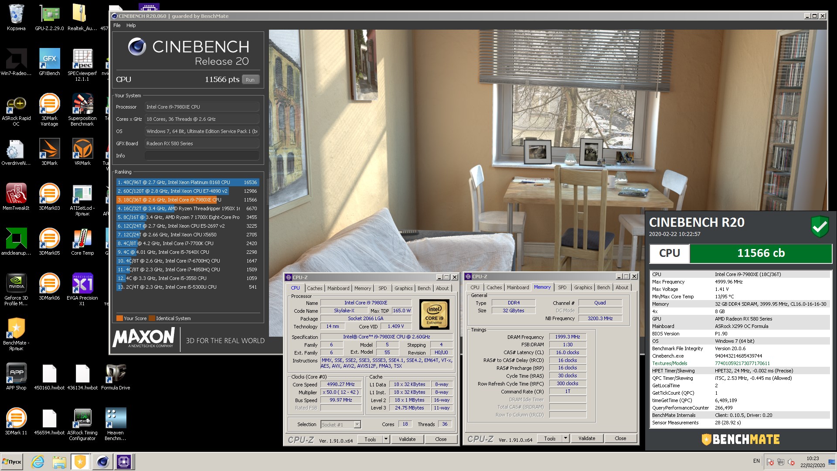The height and width of the screenshot is (471, 837).
Task: Open the Recycle Bin (Корзина) desktop icon
Action: point(16,17)
